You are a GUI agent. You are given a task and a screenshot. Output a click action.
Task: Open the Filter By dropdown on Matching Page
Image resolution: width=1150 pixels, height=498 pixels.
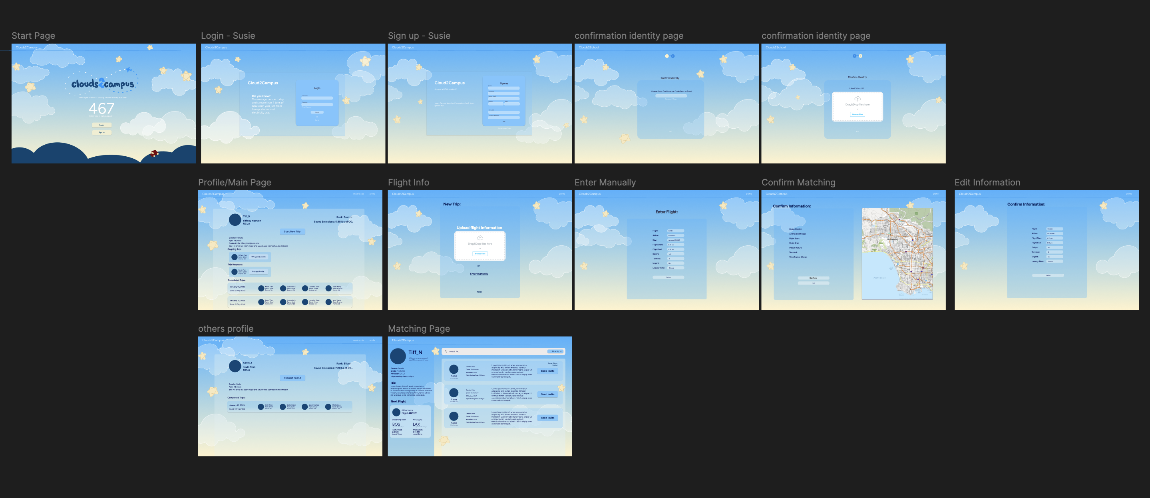pos(556,351)
